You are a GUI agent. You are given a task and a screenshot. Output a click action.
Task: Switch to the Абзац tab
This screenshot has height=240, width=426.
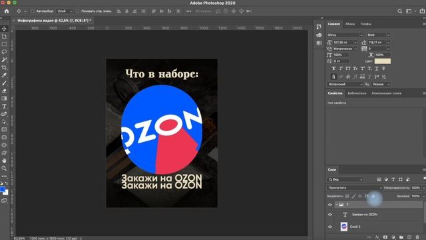350,24
